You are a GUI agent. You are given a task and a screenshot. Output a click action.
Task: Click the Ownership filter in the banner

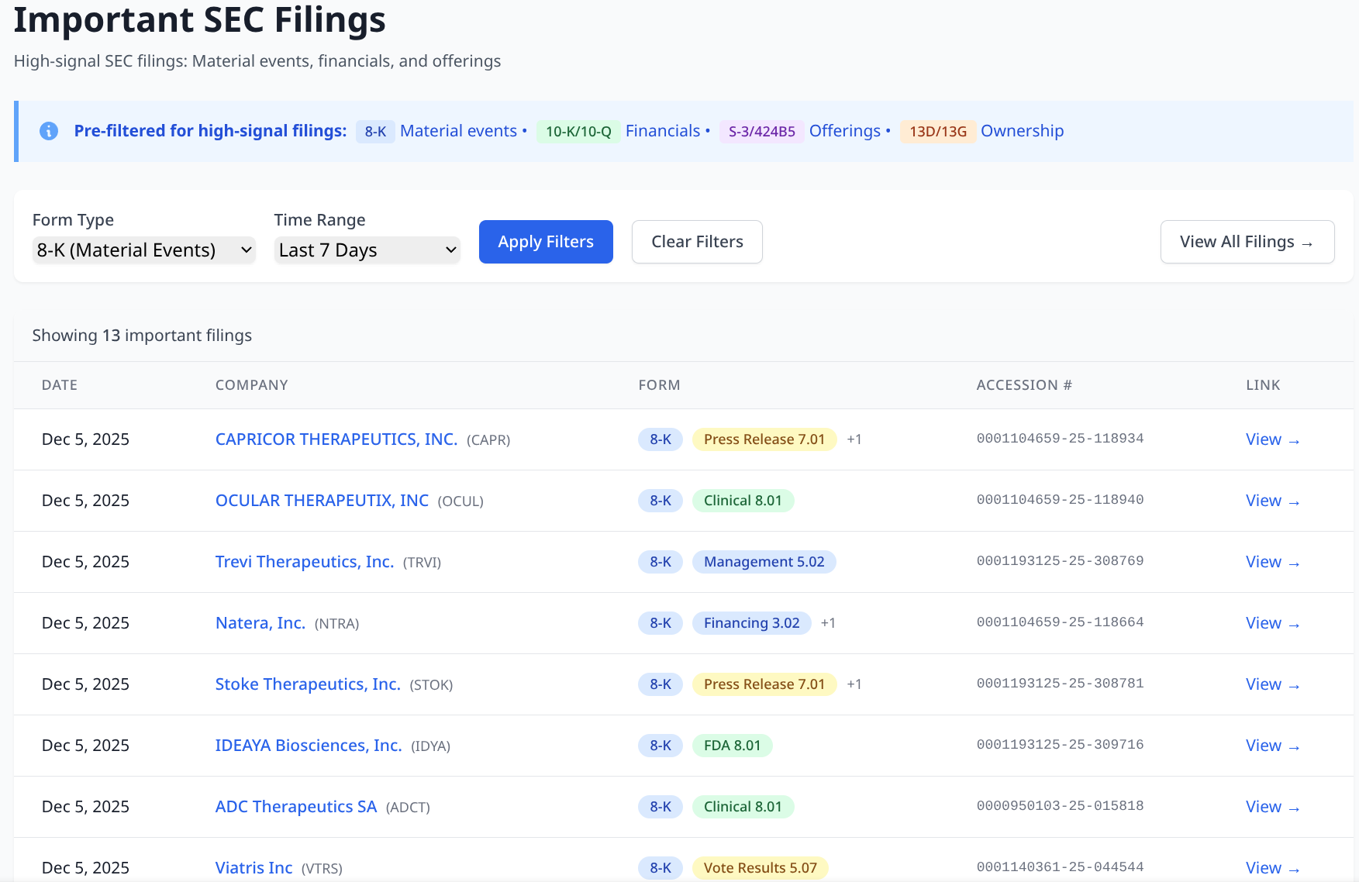click(x=1022, y=131)
